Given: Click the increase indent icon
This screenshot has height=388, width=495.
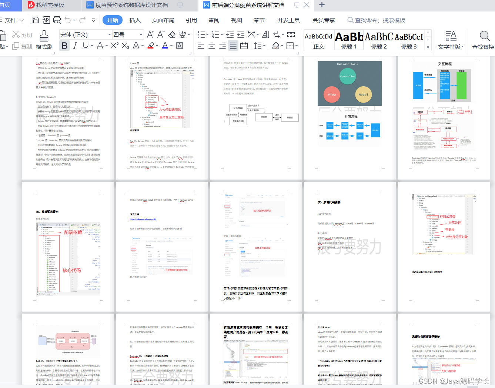Looking at the screenshot, I should coord(241,34).
